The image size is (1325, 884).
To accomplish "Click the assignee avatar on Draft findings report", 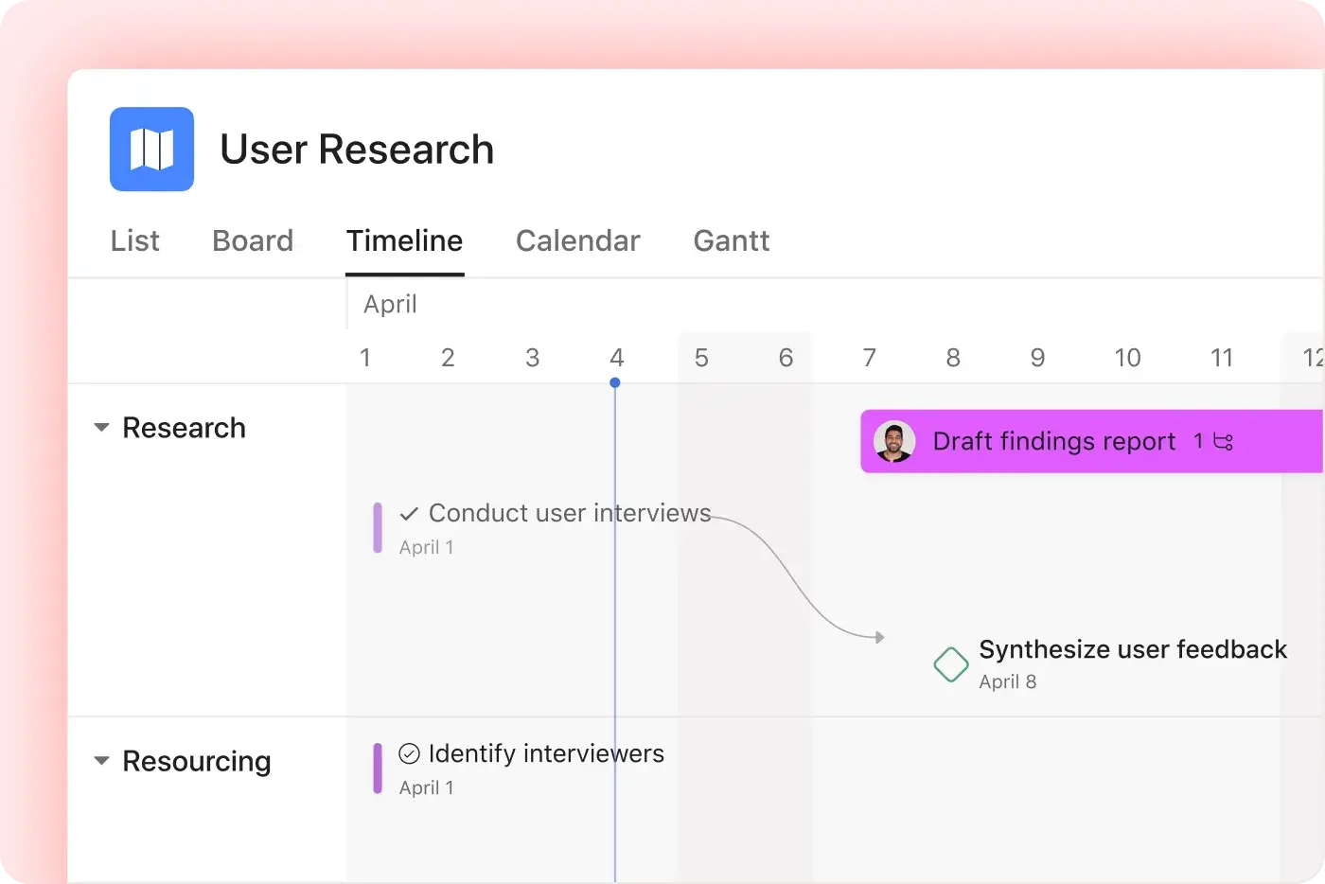I will pos(894,441).
